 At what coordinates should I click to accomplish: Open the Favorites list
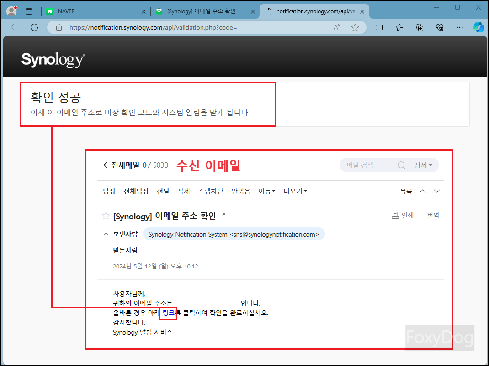[399, 27]
